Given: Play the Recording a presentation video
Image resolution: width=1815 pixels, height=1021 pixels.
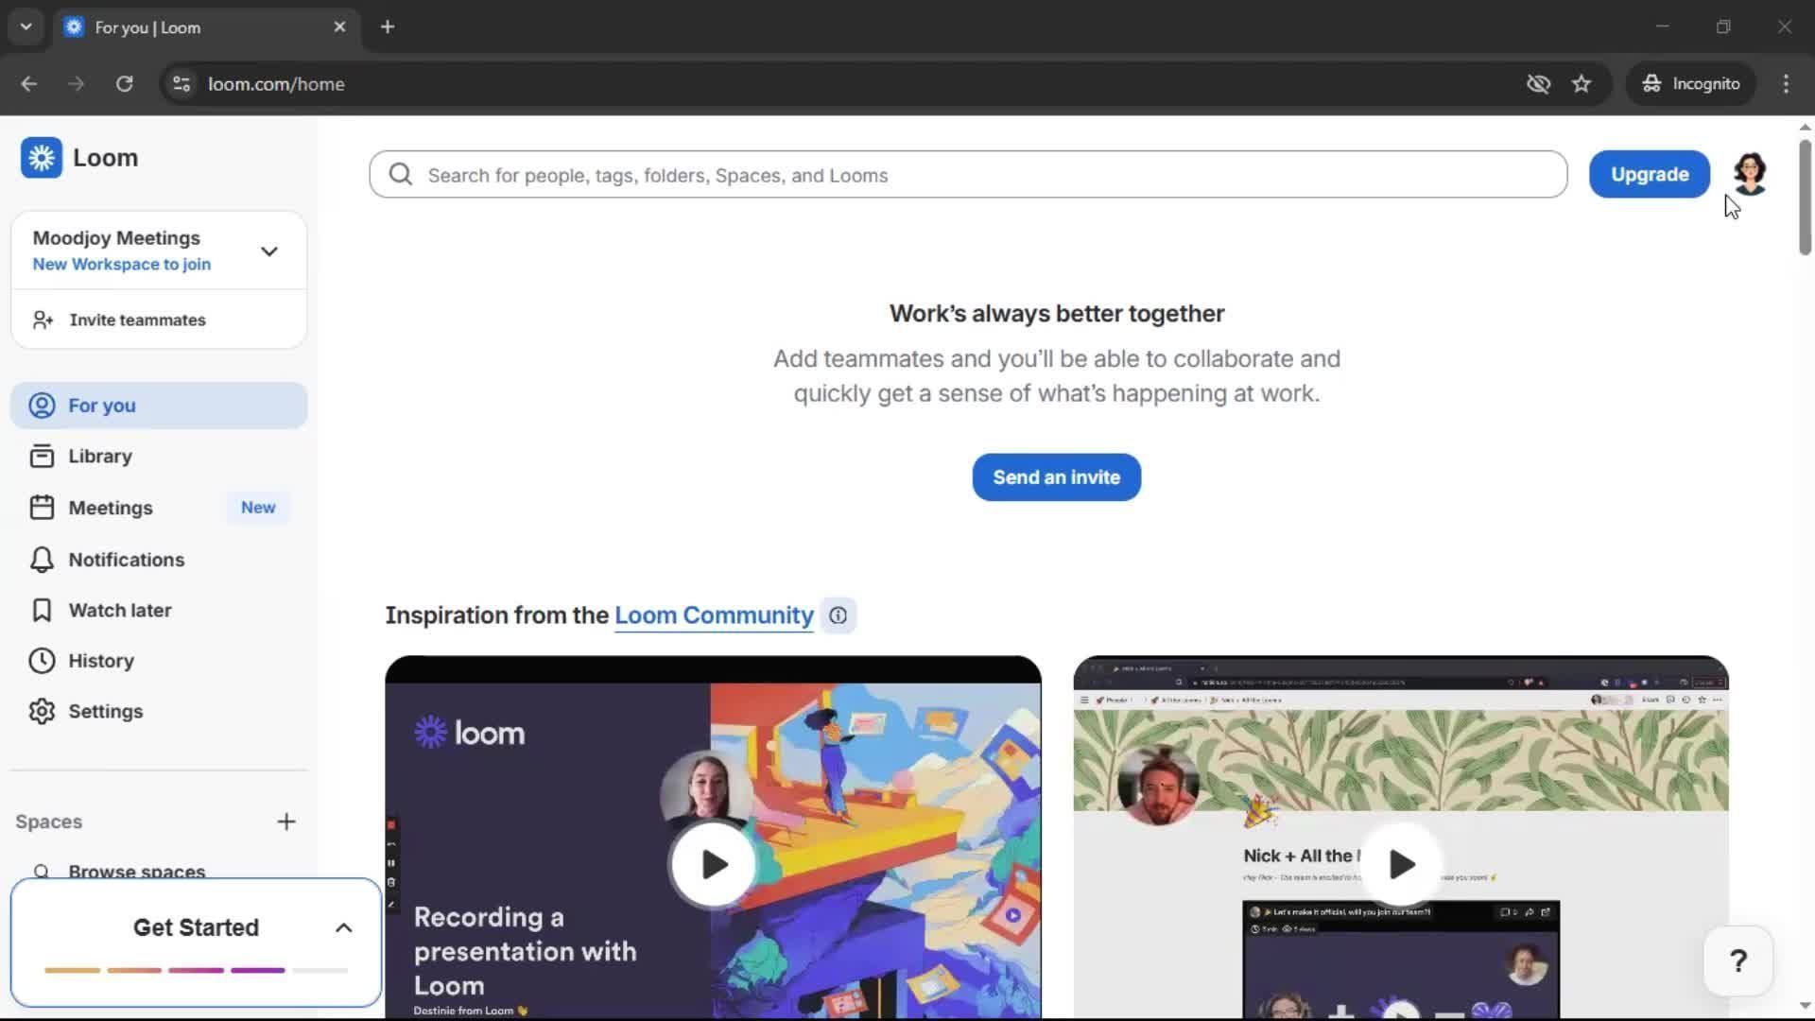Looking at the screenshot, I should (x=714, y=864).
